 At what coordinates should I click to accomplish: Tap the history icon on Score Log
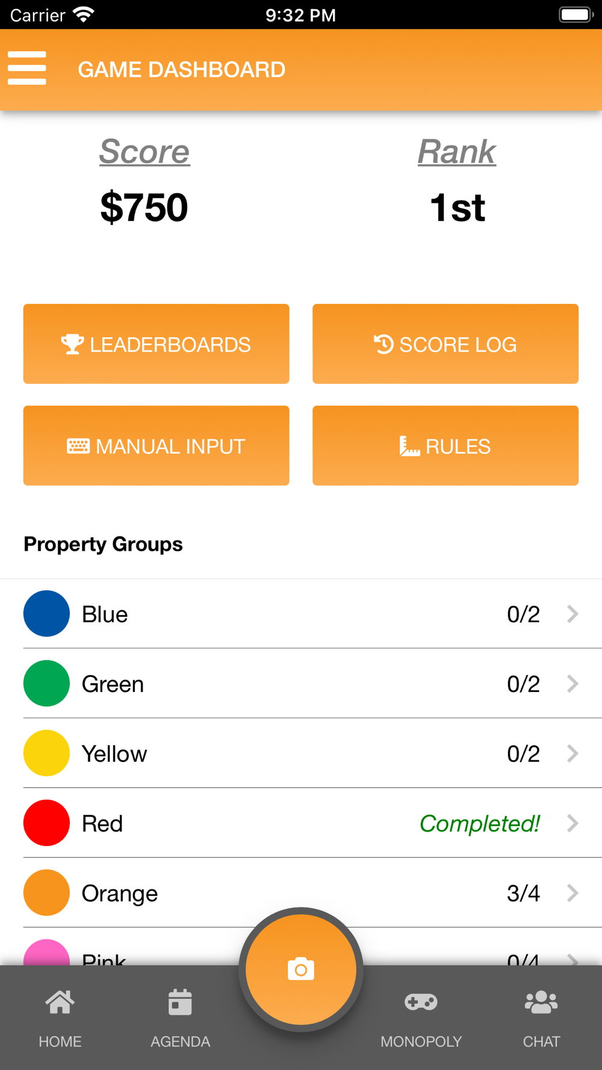383,344
